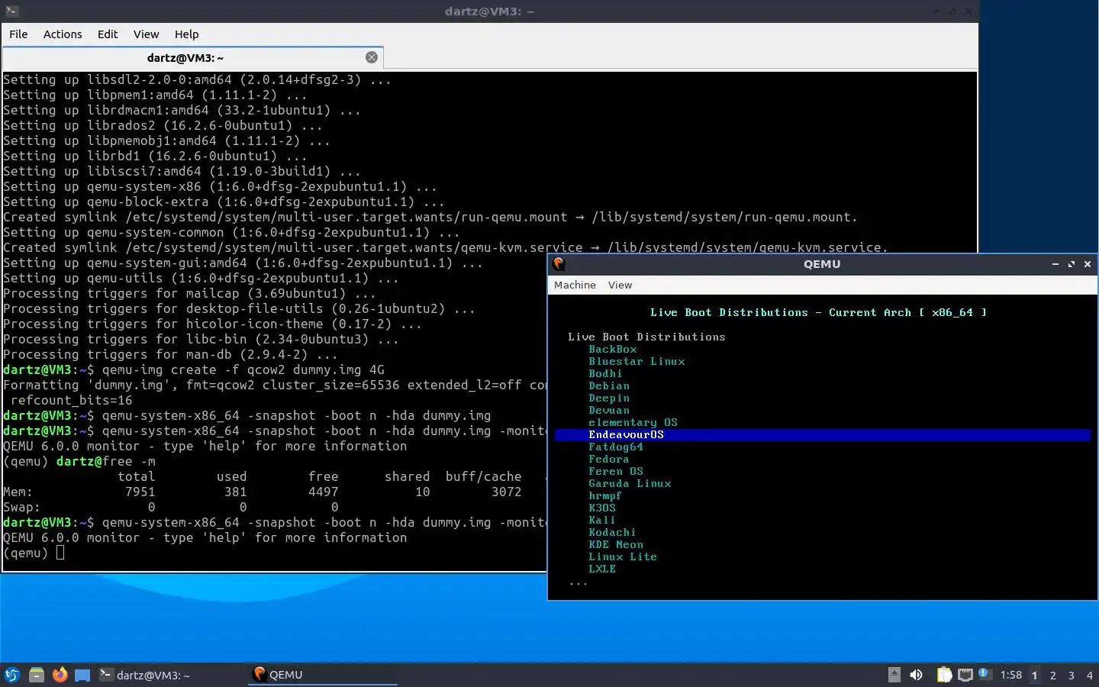Click the 1:58 clock in the tray

tap(1011, 675)
